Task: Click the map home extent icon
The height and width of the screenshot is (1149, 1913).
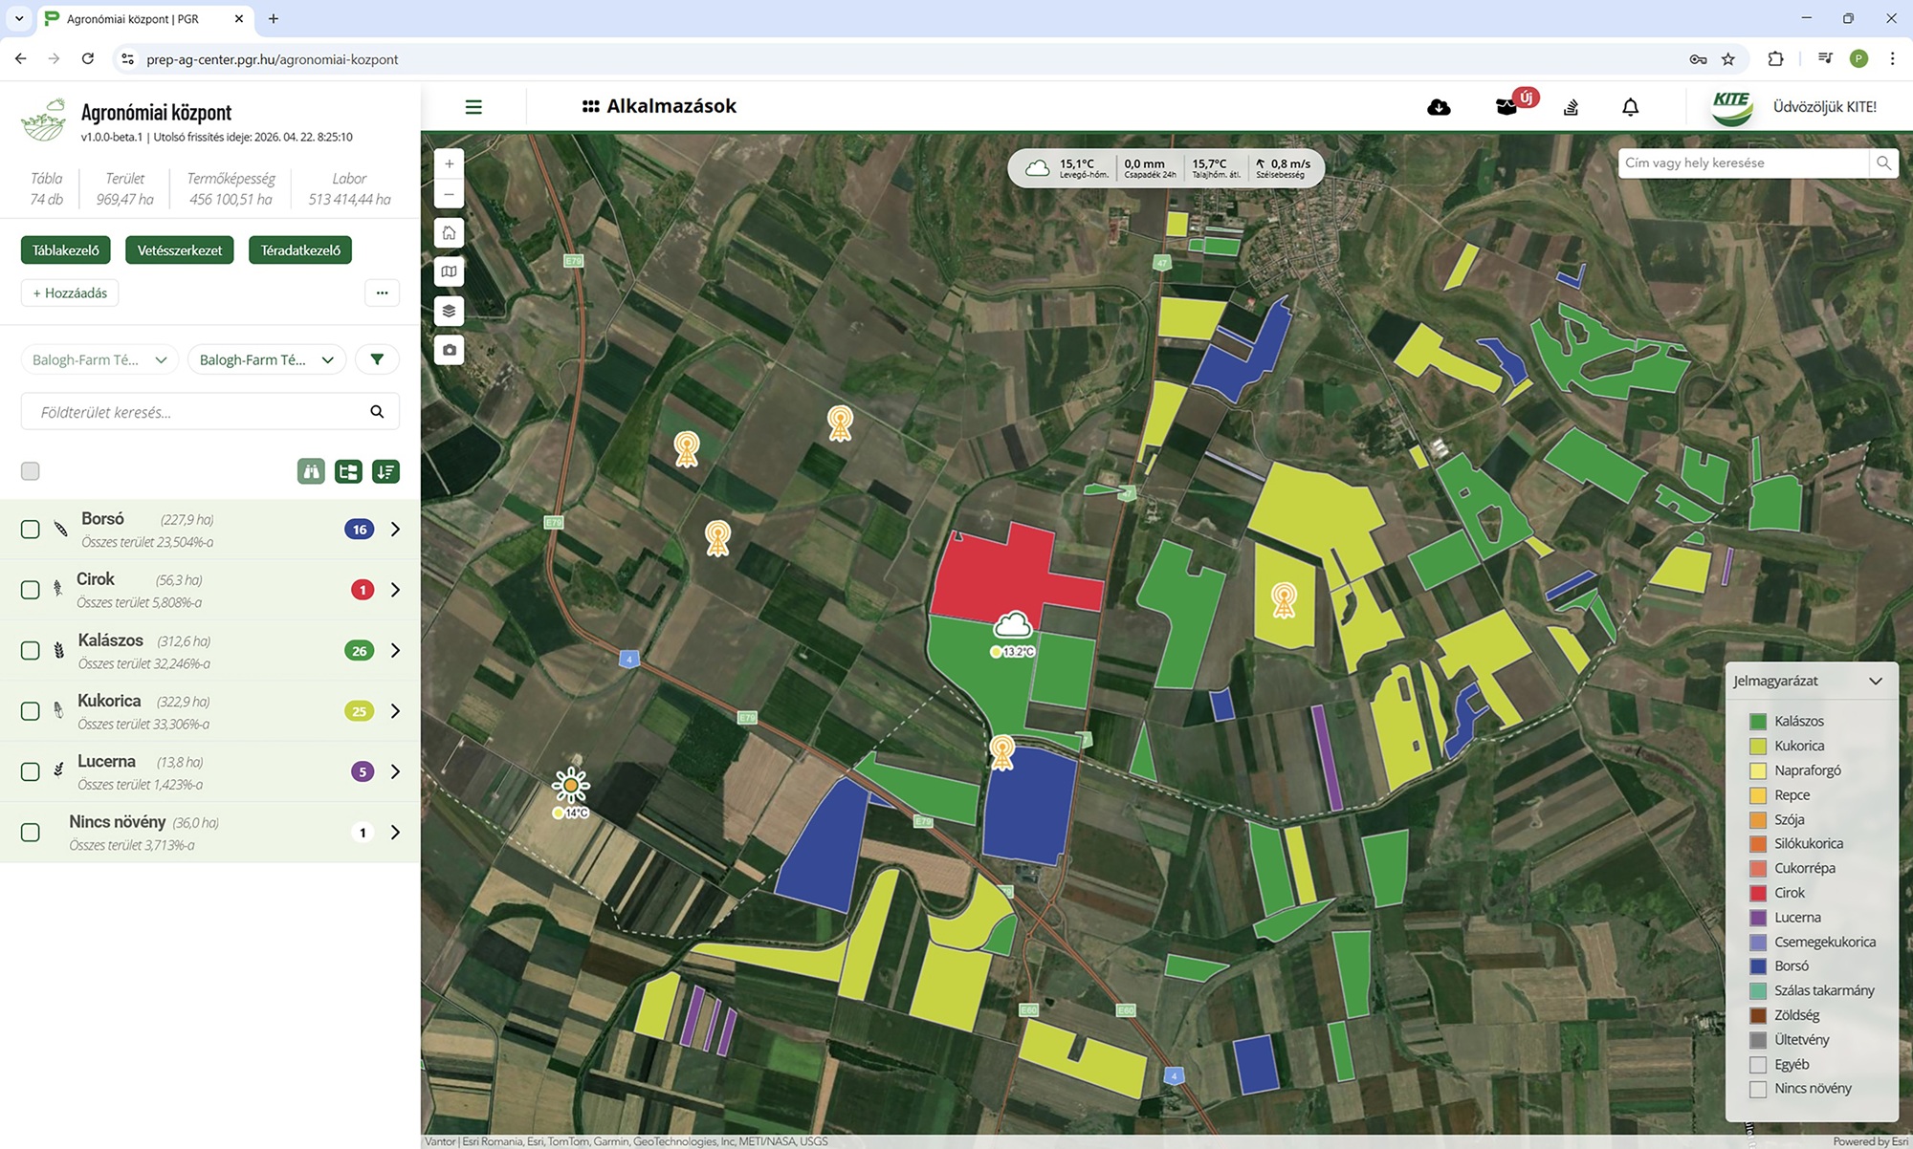Action: (x=449, y=232)
